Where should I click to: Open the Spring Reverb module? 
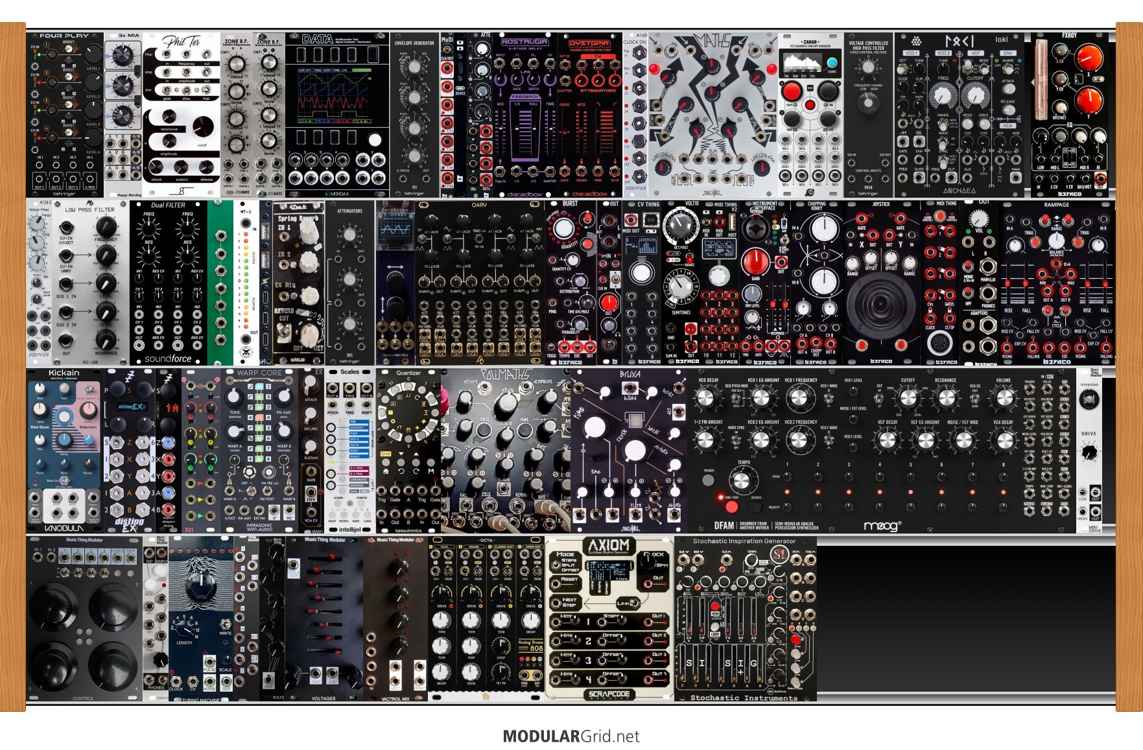pyautogui.click(x=298, y=283)
